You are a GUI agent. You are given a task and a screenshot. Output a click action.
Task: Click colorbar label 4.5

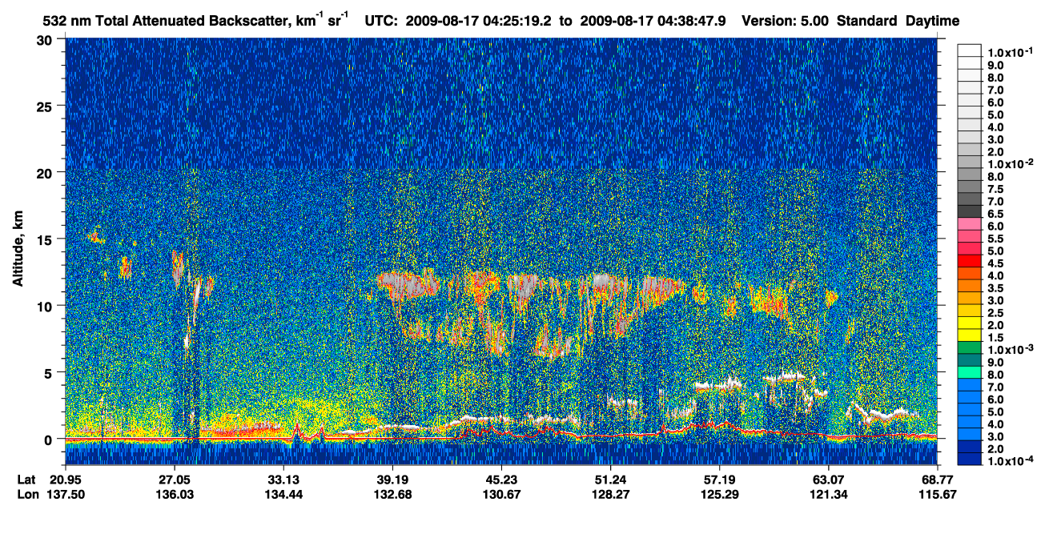point(996,263)
